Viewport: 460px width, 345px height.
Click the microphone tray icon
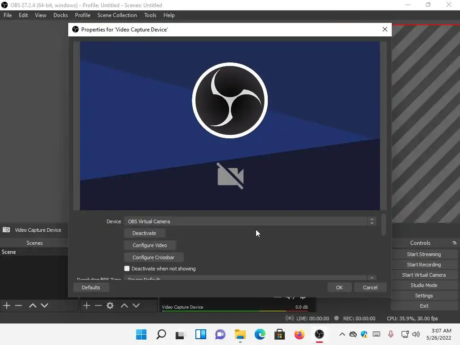(x=391, y=334)
